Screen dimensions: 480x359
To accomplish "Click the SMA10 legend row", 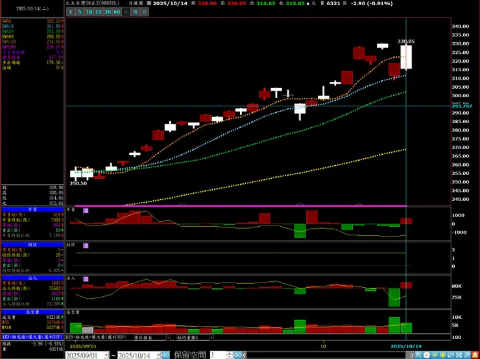I will (32, 27).
